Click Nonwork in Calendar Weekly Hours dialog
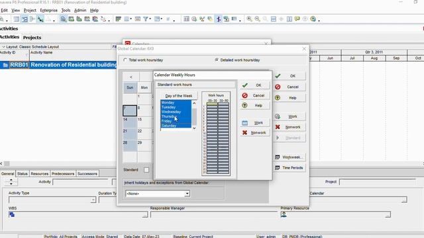 pos(254,133)
